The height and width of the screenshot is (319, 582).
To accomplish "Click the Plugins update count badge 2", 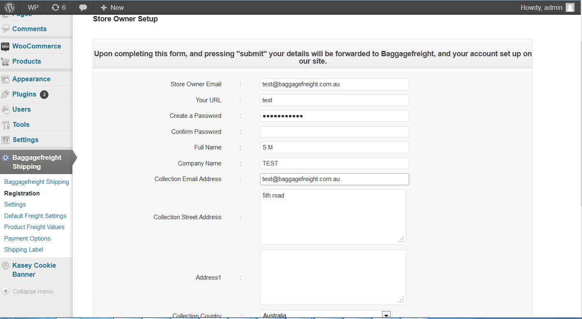I will tap(44, 94).
